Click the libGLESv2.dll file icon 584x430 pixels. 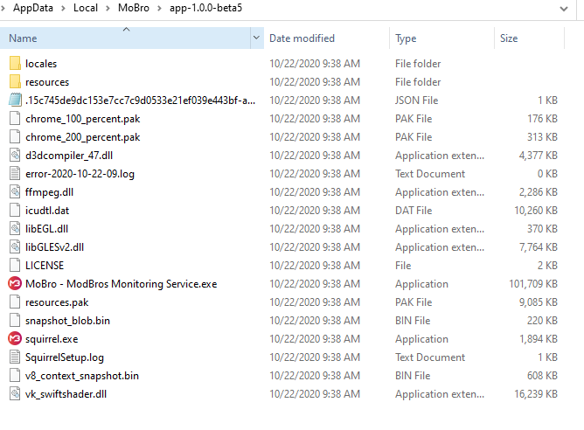point(15,246)
